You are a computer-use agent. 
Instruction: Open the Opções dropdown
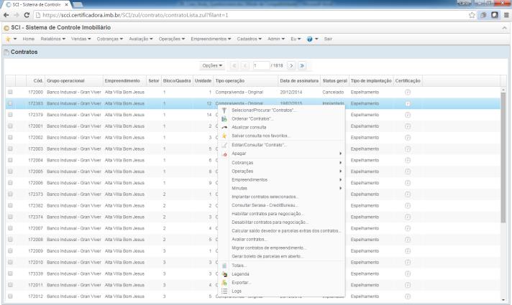pyautogui.click(x=212, y=65)
